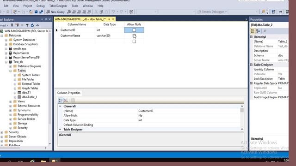Expand the ReportServerTempDB database node
The width and height of the screenshot is (296, 166).
6,57
